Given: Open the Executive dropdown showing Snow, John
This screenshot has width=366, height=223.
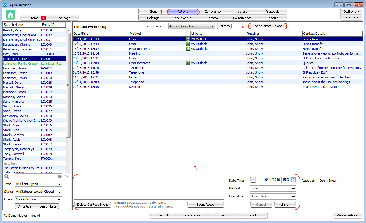Looking at the screenshot, I should tap(273, 197).
